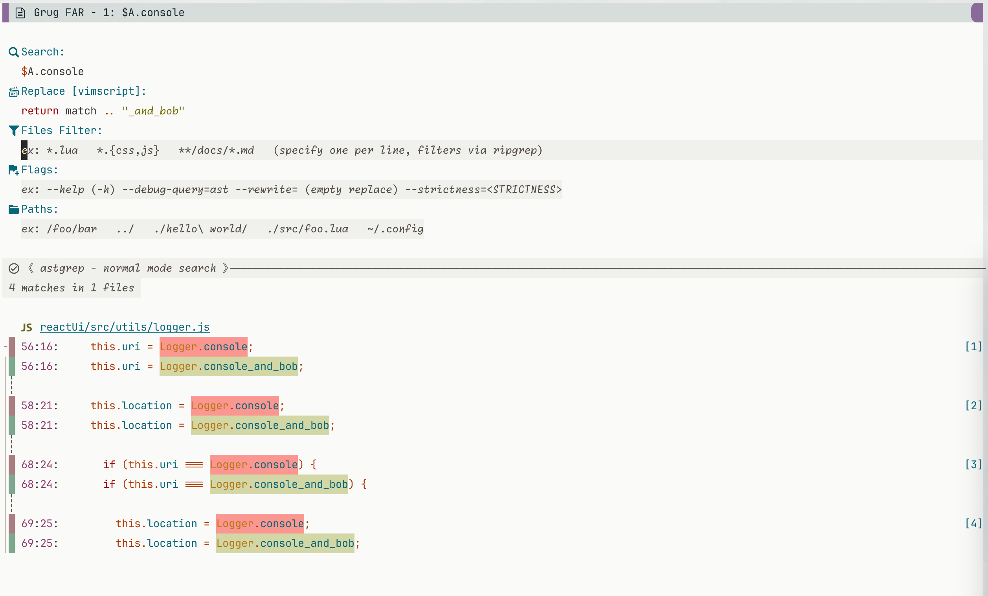Image resolution: width=988 pixels, height=596 pixels.
Task: Focus the Flags input line
Action: (x=291, y=190)
